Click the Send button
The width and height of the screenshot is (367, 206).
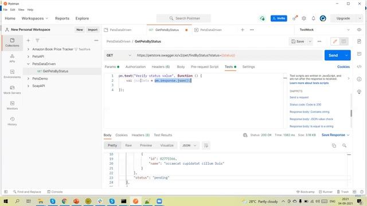[x=333, y=56]
